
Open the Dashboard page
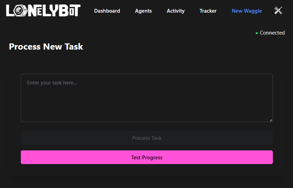(107, 11)
